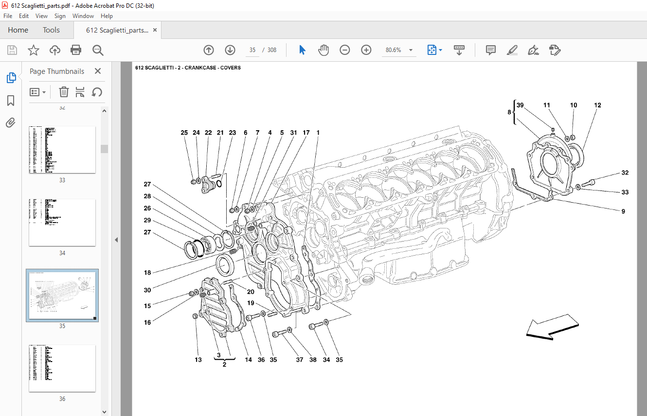
Task: Close the Page Thumbnails panel
Action: pos(98,71)
